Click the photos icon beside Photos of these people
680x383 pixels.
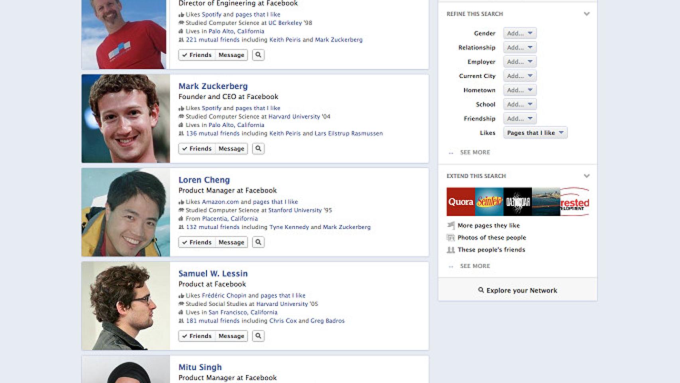[451, 237]
